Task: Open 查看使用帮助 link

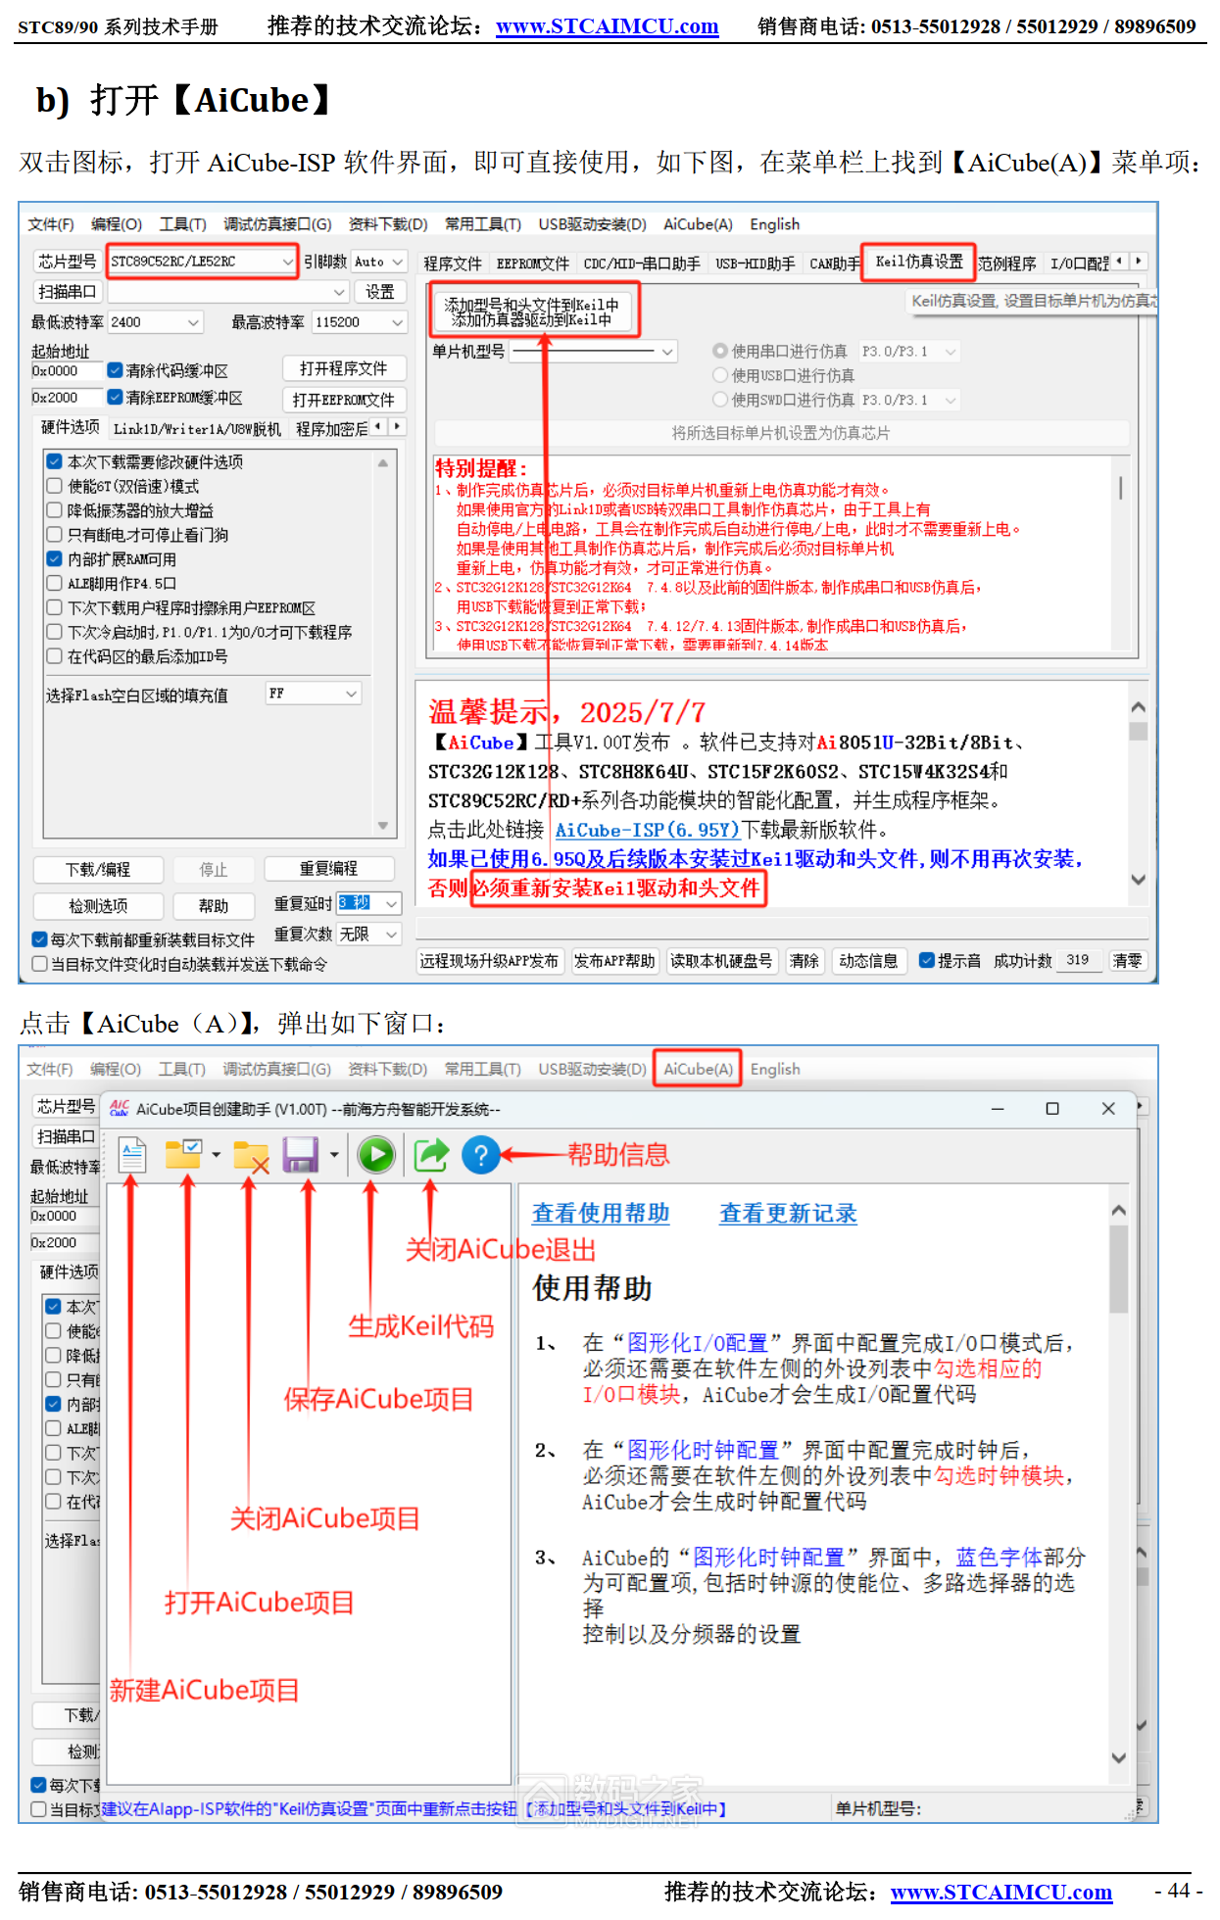Action: coord(600,1213)
